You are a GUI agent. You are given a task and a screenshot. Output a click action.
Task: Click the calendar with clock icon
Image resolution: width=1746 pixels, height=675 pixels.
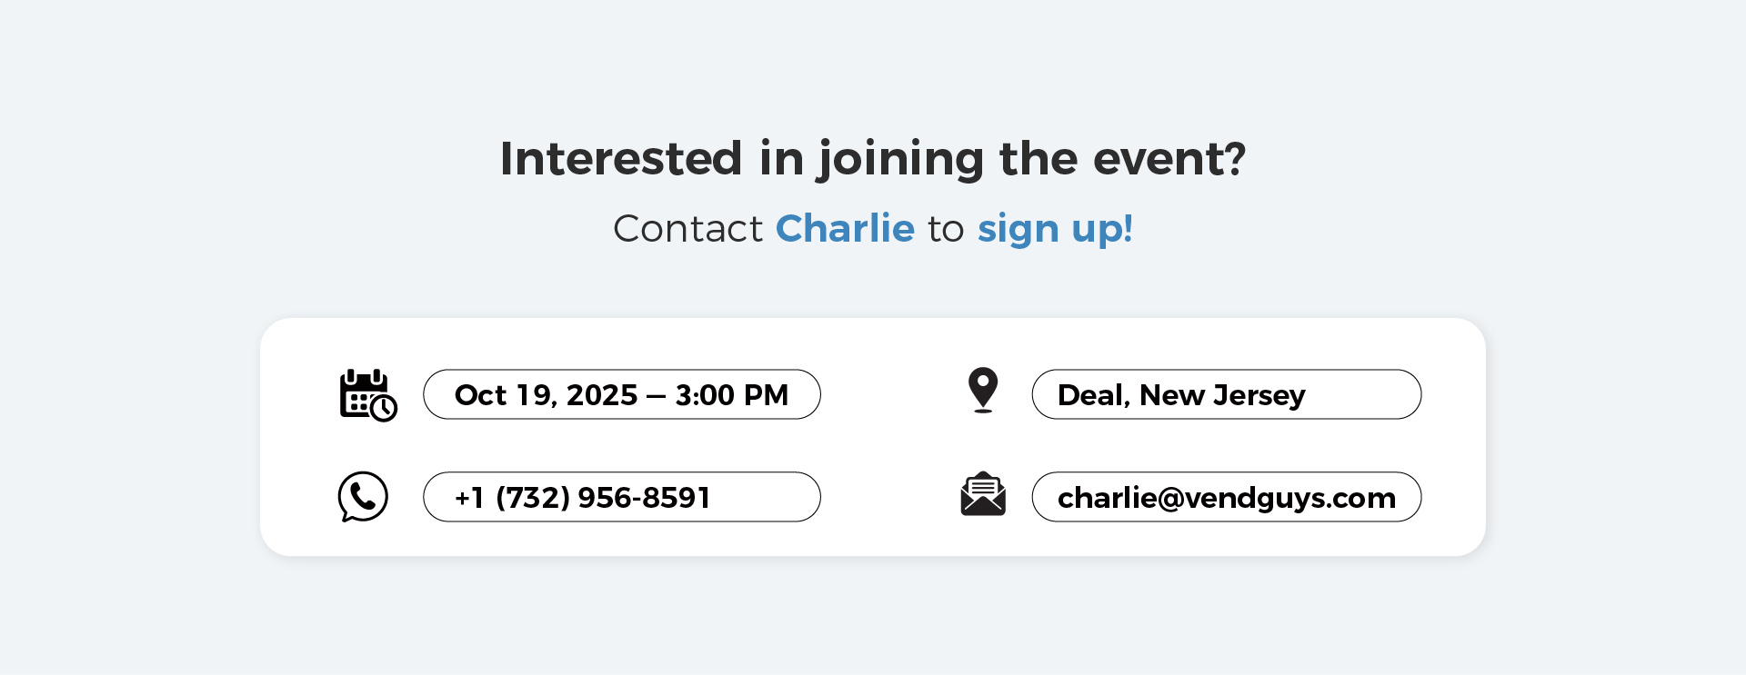pos(367,395)
